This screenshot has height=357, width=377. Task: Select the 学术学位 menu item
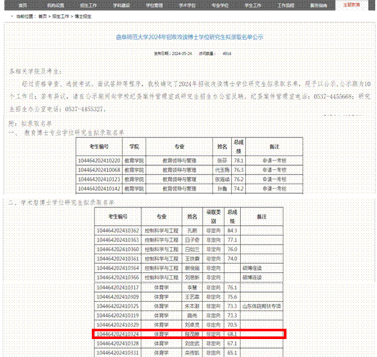188,5
